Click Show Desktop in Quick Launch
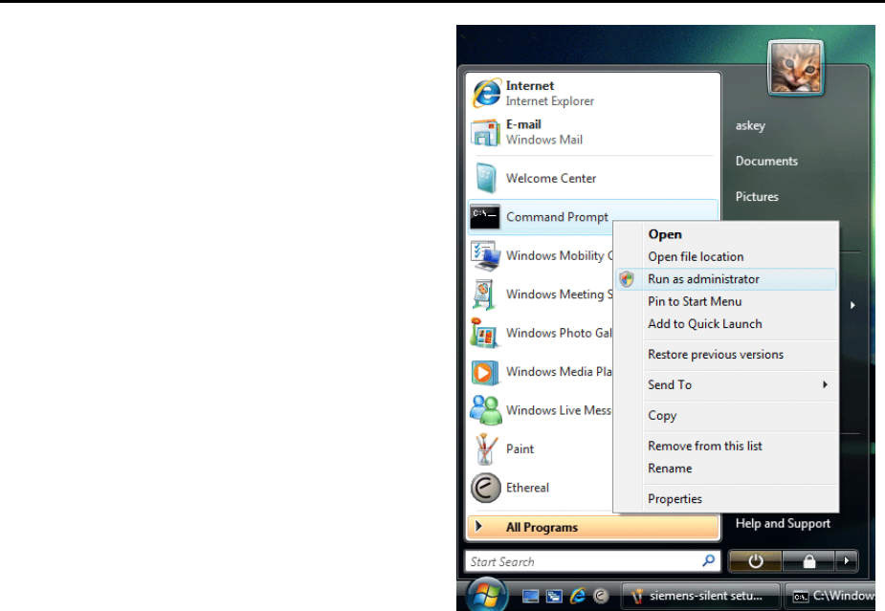Viewport: 885px width, 611px height. pos(531,596)
